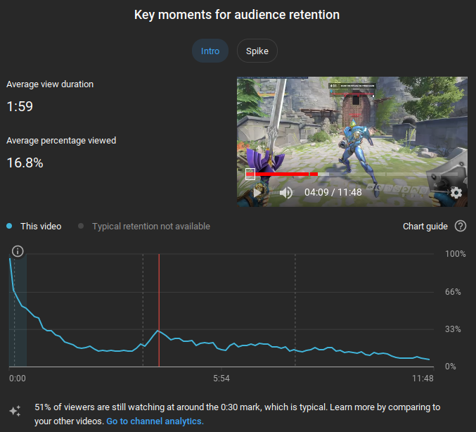Viewport: 476px width, 432px height.
Task: Switch to the Spike key moment tab
Action: click(257, 51)
